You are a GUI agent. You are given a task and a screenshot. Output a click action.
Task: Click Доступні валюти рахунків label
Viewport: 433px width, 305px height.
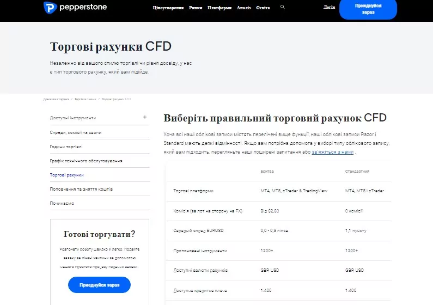coord(200,270)
